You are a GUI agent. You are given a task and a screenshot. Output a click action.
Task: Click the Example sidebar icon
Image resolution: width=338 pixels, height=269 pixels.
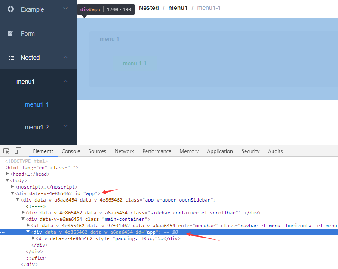point(11,9)
